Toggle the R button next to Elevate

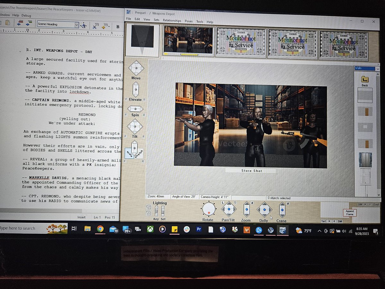pyautogui.click(x=144, y=99)
